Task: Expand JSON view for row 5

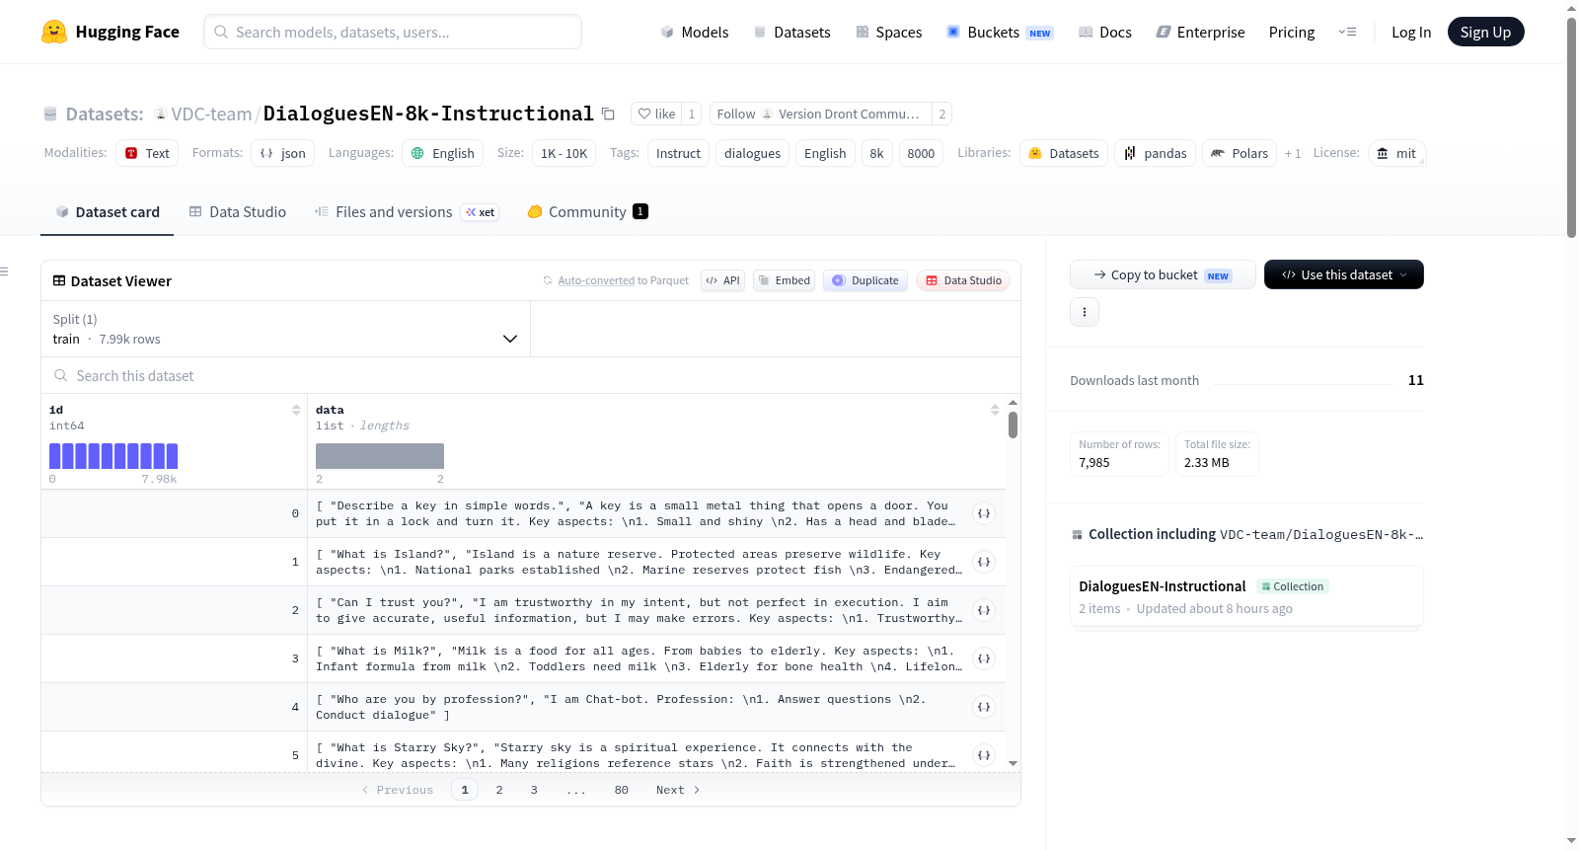Action: [984, 755]
